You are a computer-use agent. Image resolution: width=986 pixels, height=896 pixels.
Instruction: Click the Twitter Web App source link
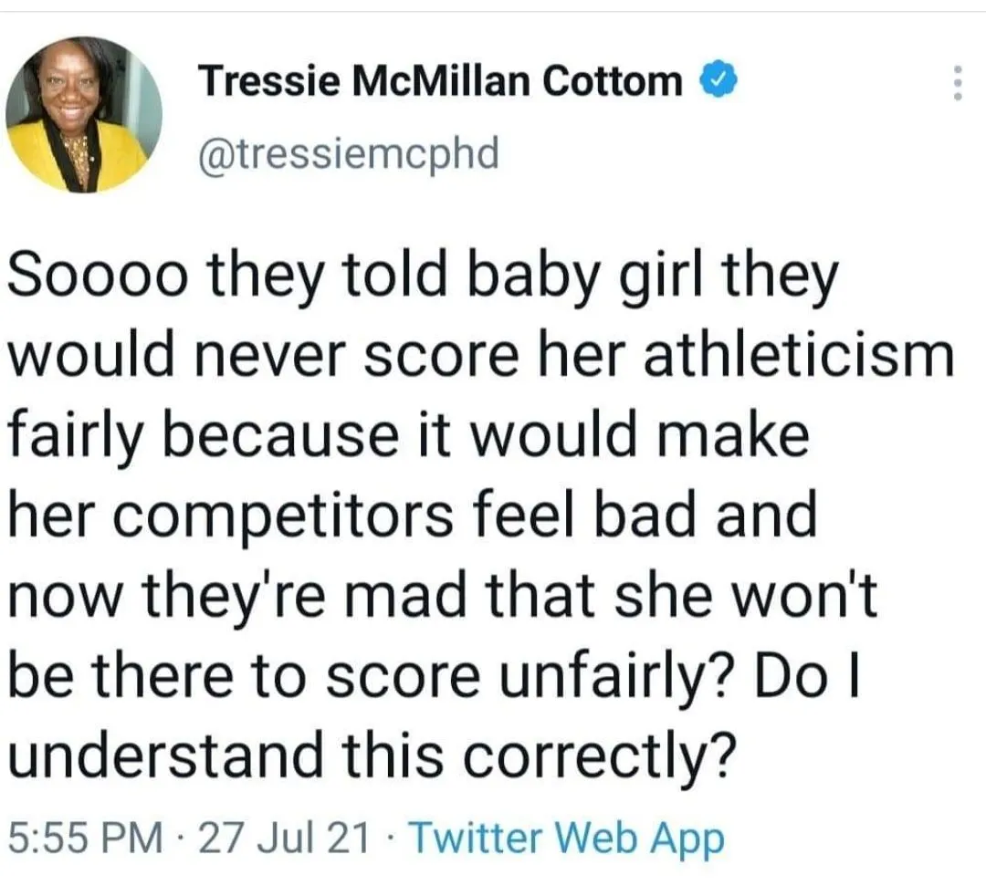[x=566, y=837]
